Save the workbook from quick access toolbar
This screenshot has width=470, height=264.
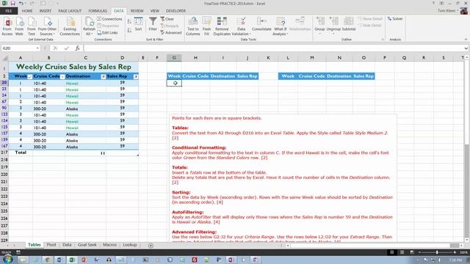tap(13, 3)
